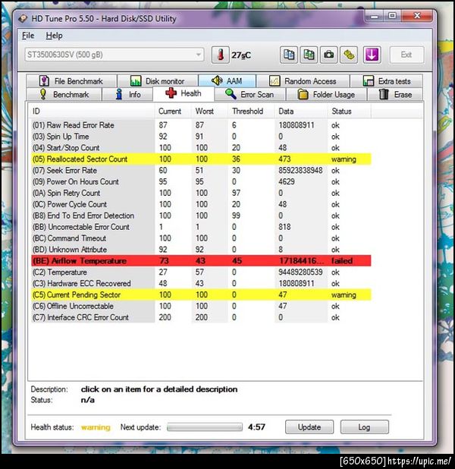Click the red cross Health icon
This screenshot has height=469, width=455.
pos(171,93)
